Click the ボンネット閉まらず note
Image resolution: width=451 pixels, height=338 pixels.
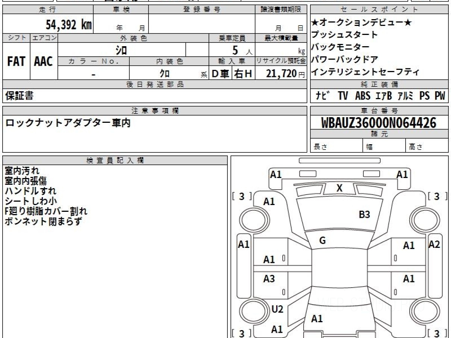pyautogui.click(x=43, y=221)
